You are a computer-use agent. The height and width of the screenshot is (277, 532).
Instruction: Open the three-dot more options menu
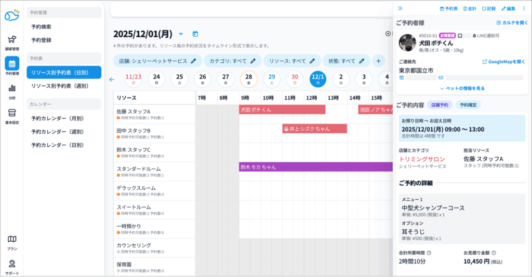[524, 8]
